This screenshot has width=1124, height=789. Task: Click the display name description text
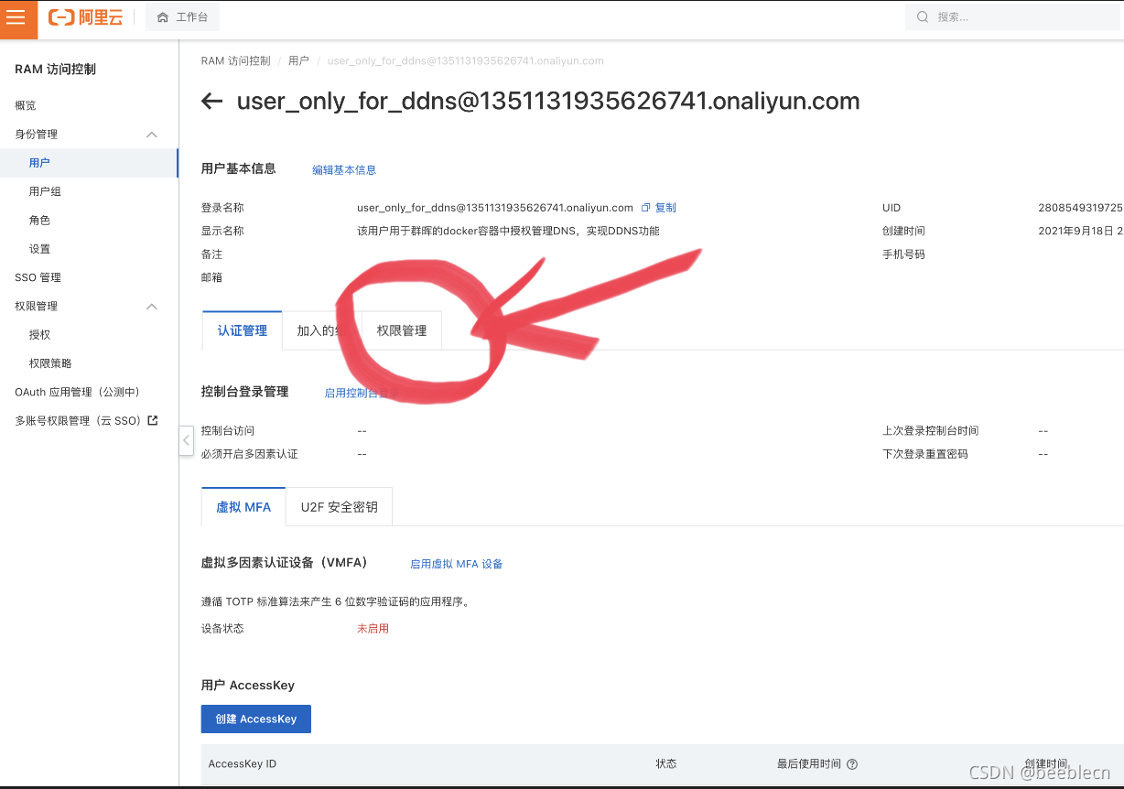click(508, 231)
